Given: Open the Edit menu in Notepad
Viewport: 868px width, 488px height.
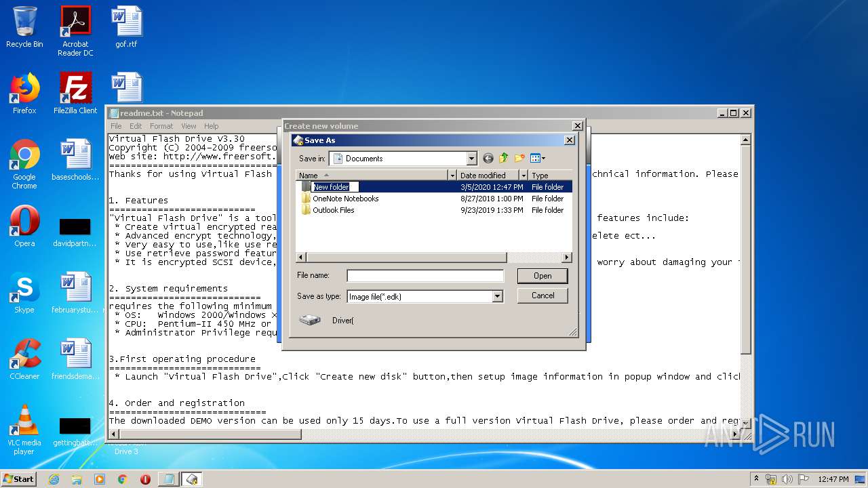Looking at the screenshot, I should click(x=136, y=126).
